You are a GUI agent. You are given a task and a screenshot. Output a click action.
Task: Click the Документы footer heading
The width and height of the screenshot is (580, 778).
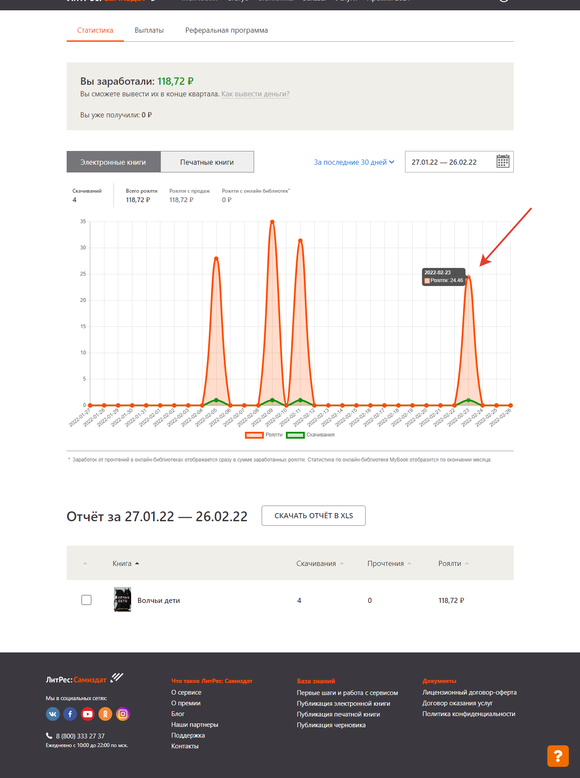[439, 681]
